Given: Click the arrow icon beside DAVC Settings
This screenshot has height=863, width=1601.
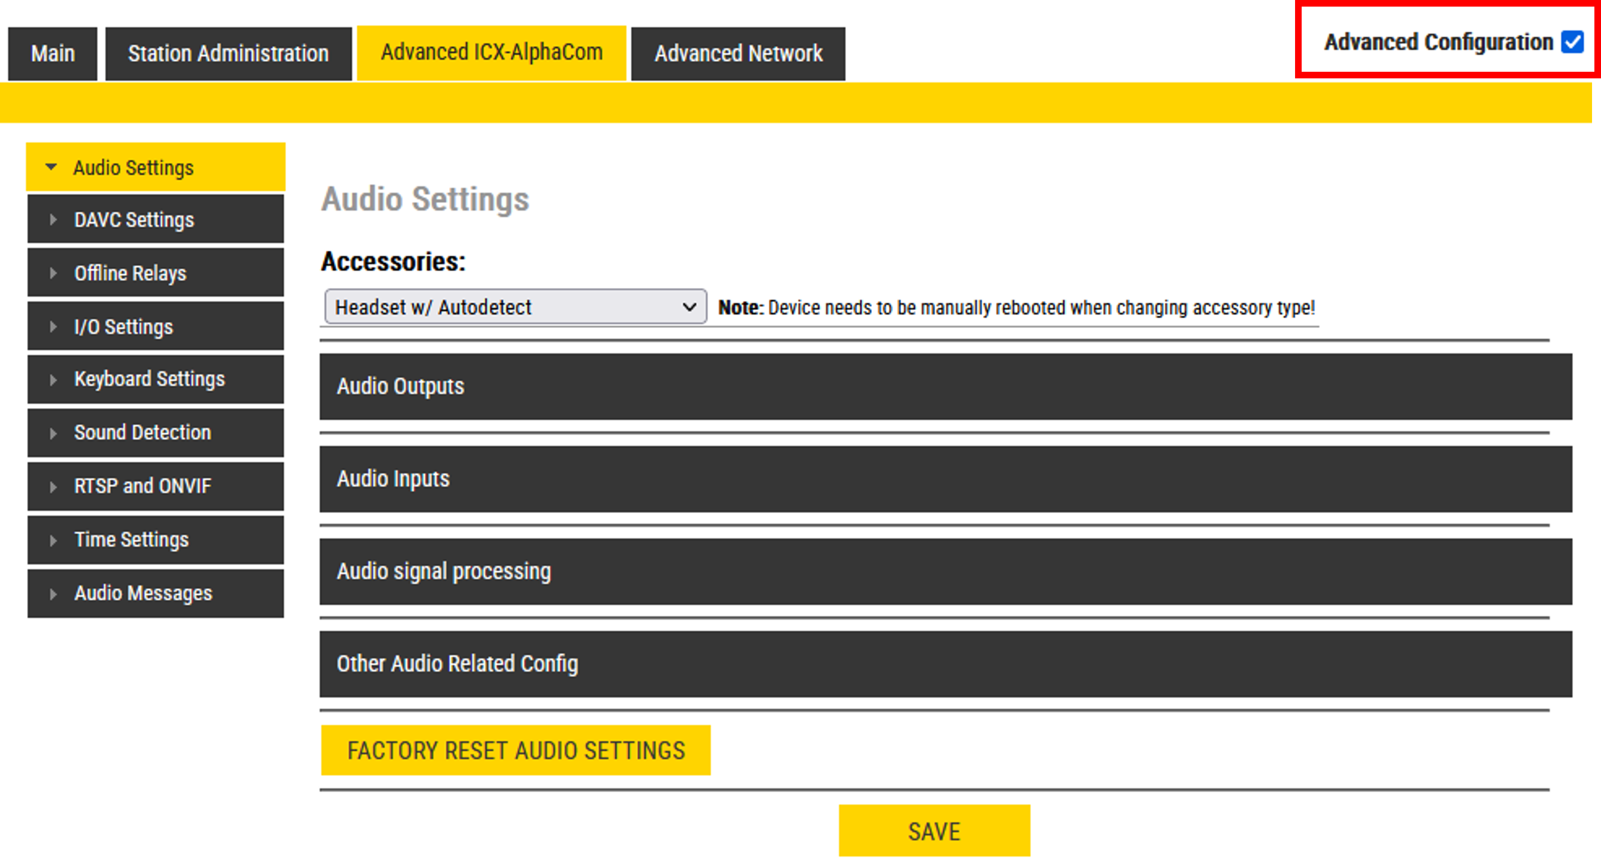Looking at the screenshot, I should [x=53, y=220].
